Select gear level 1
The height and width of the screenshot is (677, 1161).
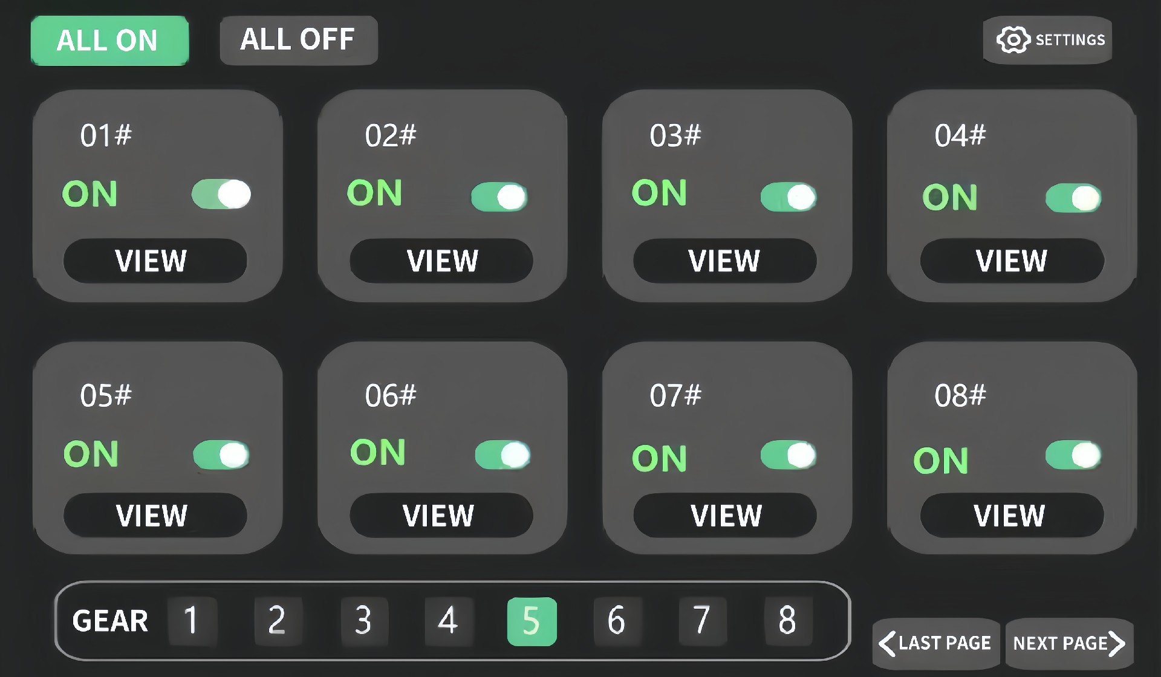192,621
